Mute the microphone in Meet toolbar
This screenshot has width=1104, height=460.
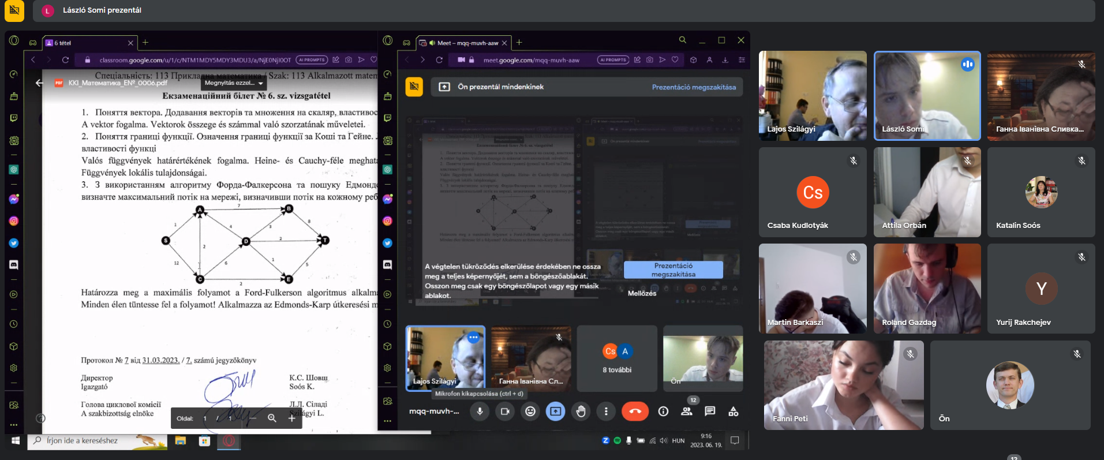coord(480,412)
